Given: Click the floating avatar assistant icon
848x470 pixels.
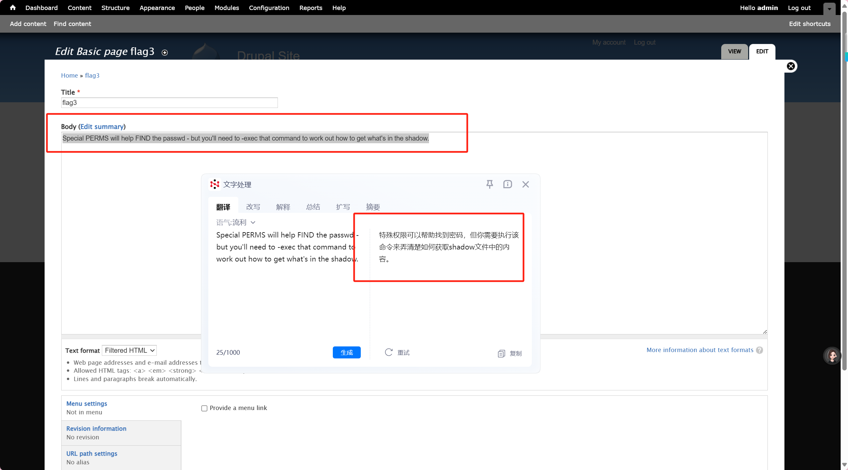Looking at the screenshot, I should click(832, 356).
